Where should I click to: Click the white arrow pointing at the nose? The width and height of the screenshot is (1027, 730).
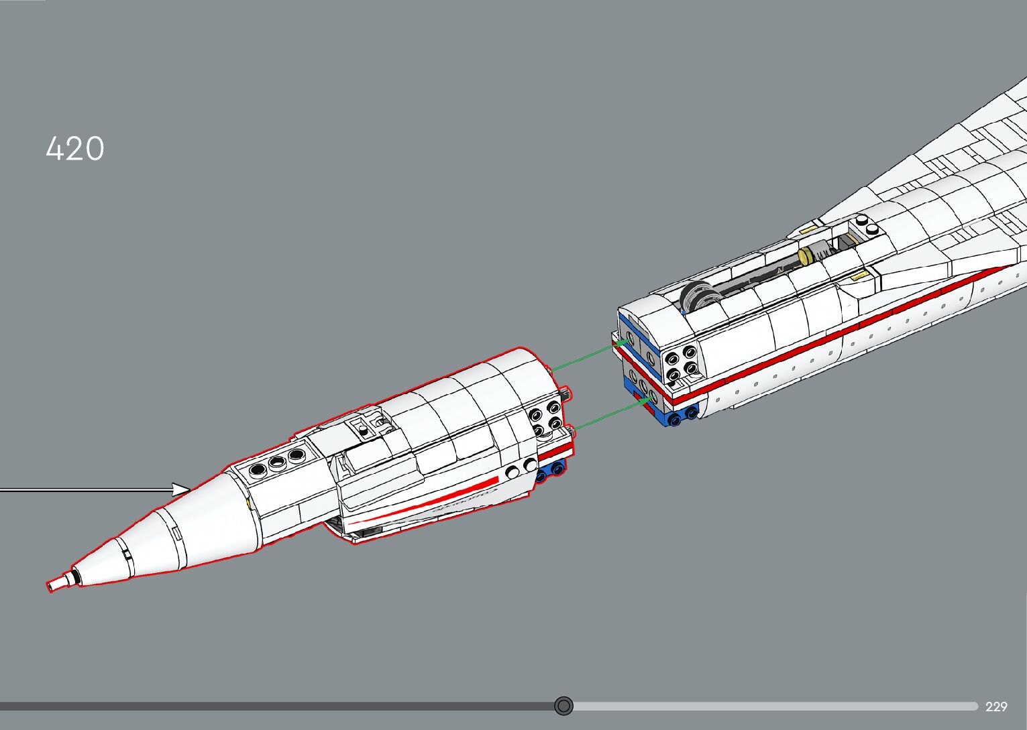click(94, 489)
